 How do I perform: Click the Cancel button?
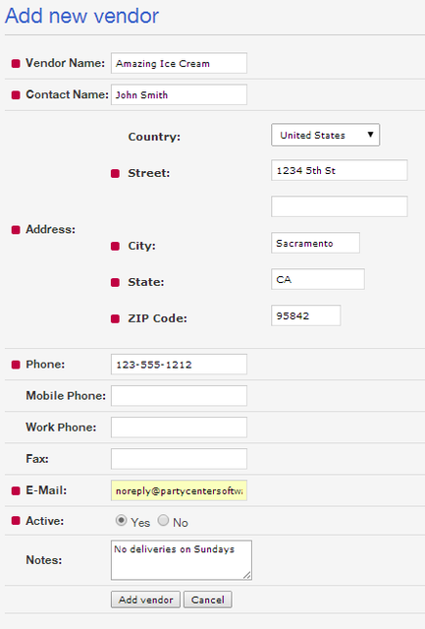click(207, 600)
